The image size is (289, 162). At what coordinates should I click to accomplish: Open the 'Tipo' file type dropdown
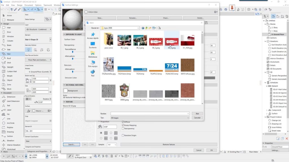(188, 118)
